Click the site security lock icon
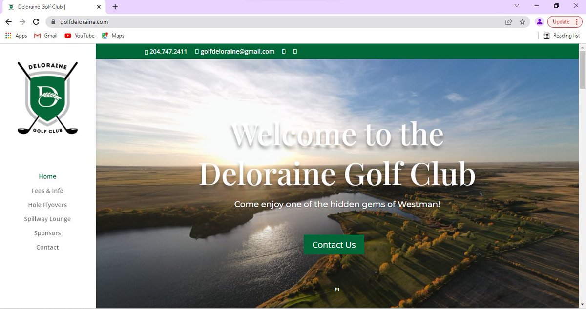586x309 pixels. 54,21
